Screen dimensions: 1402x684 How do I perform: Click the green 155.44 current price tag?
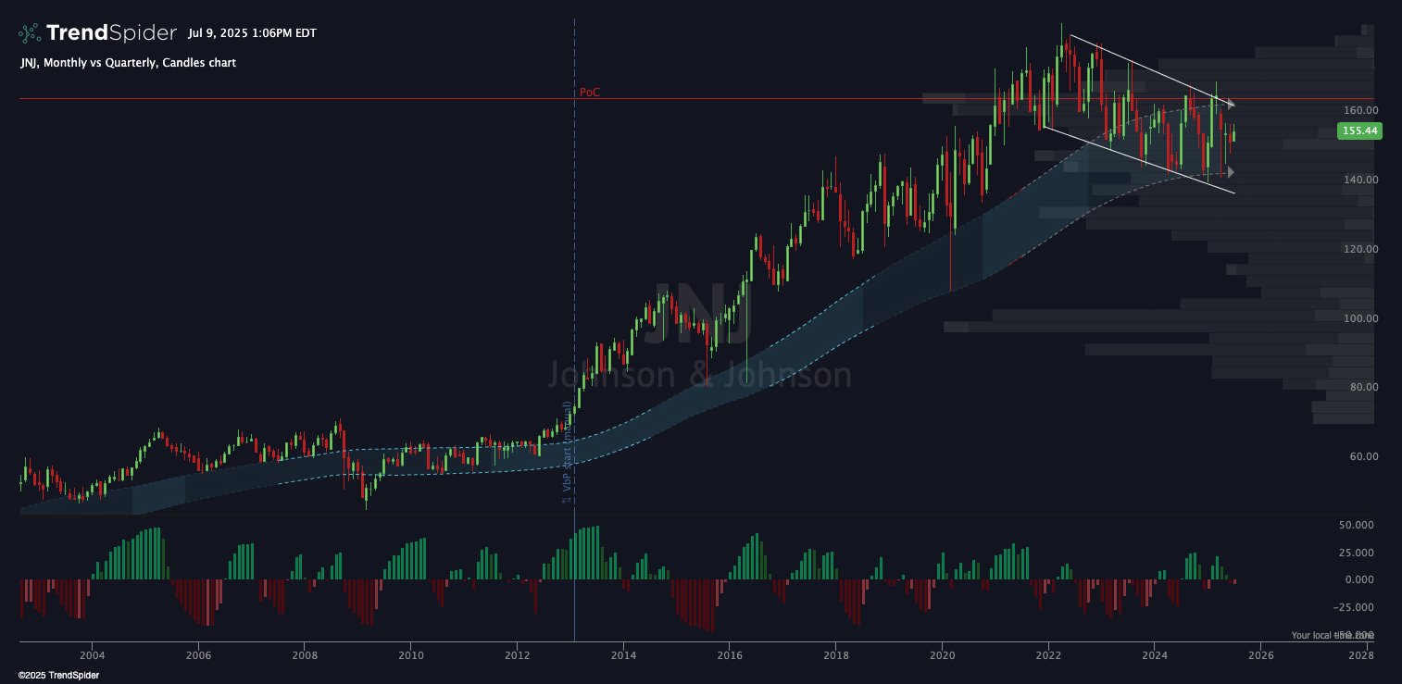[1359, 131]
